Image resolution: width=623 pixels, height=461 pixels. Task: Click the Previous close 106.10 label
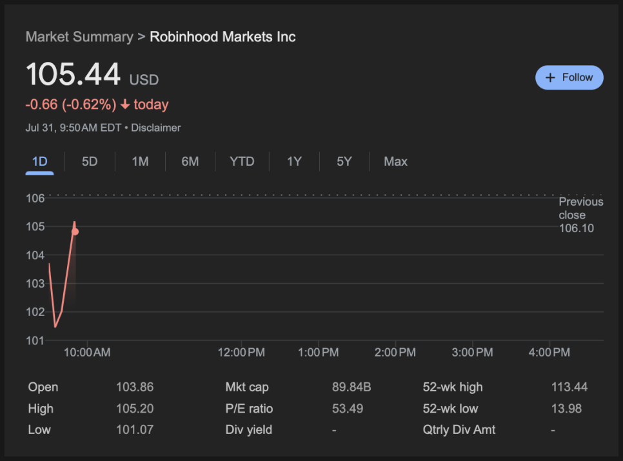[x=581, y=215]
